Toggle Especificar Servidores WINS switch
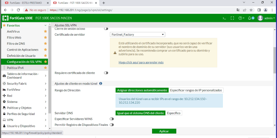 click(x=112, y=119)
